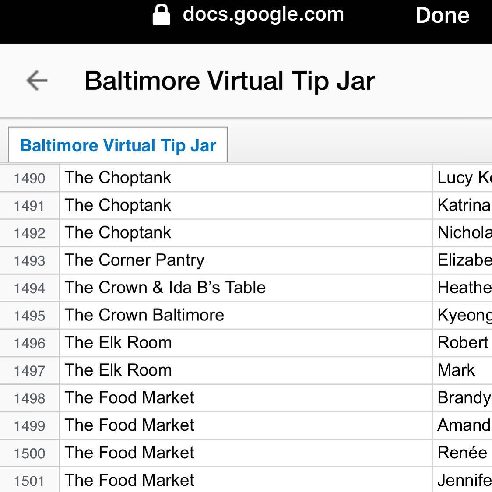Click the Brandy name cell
Image resolution: width=492 pixels, height=492 pixels.
click(x=463, y=398)
